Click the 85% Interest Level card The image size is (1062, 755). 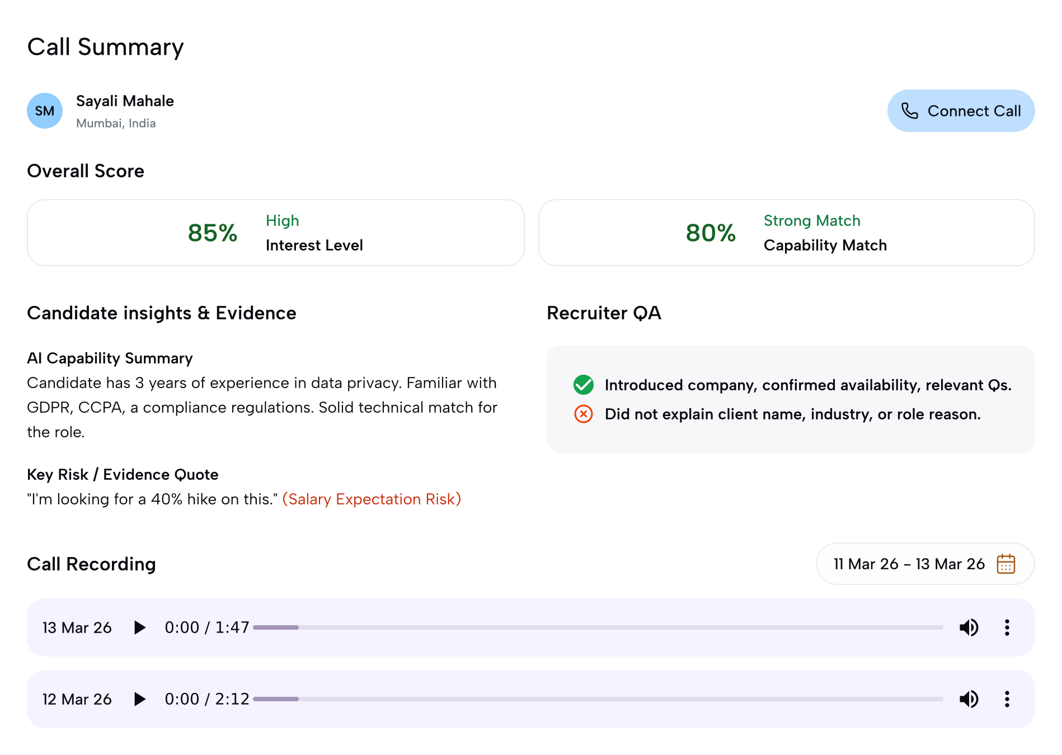pos(276,233)
